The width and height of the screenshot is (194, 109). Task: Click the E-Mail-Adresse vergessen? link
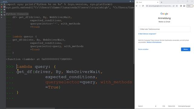(147, 34)
